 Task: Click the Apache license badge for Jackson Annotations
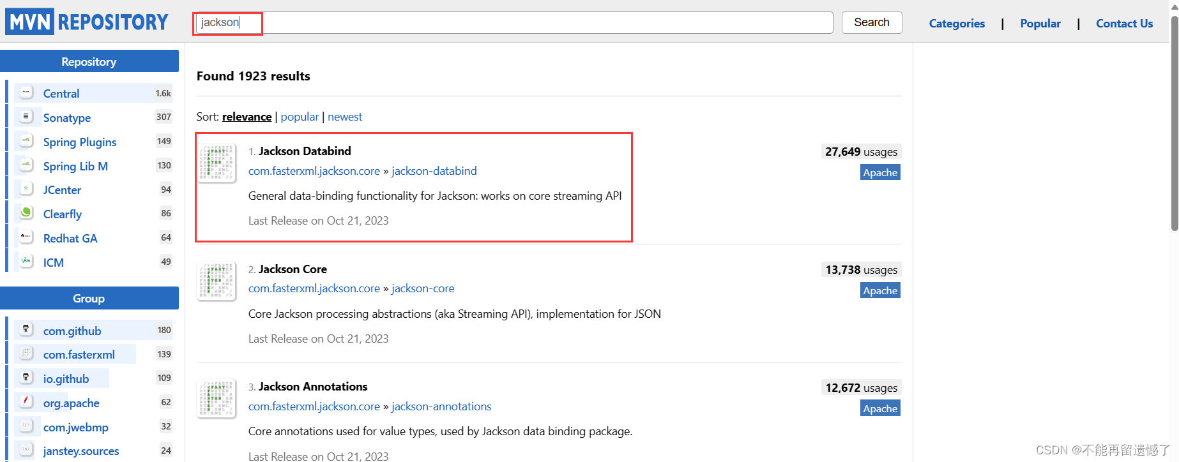point(880,408)
